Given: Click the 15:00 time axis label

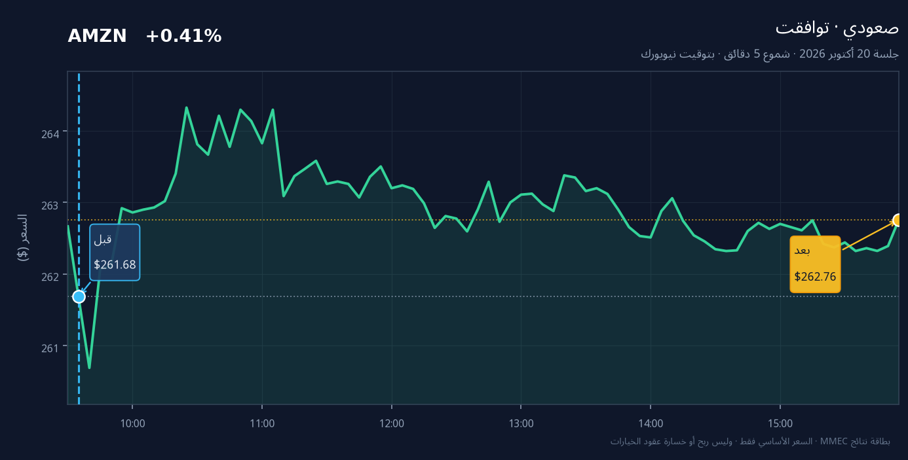Looking at the screenshot, I should 780,423.
